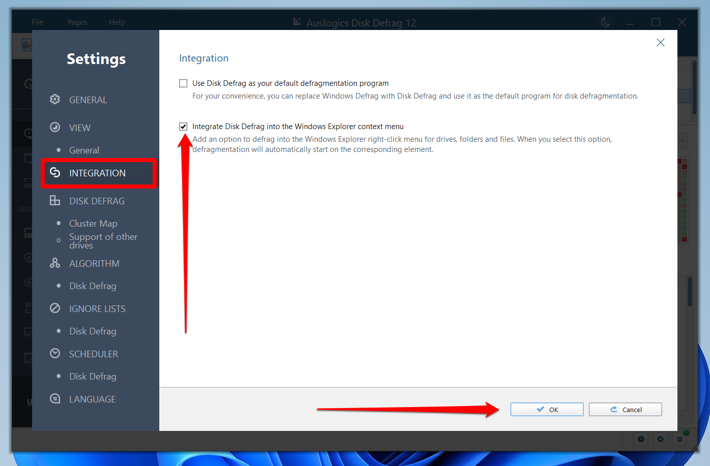Image resolution: width=710 pixels, height=466 pixels.
Task: Open Disk Defrag page under ALGORITHM
Action: click(93, 286)
